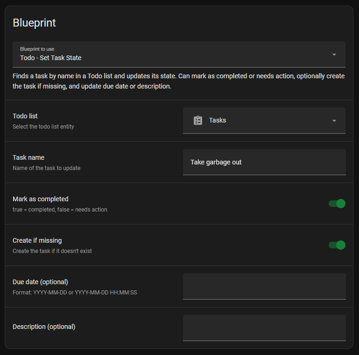Click the 'Task name' setting label
Viewport: 359px width, 355px height.
[x=28, y=157]
